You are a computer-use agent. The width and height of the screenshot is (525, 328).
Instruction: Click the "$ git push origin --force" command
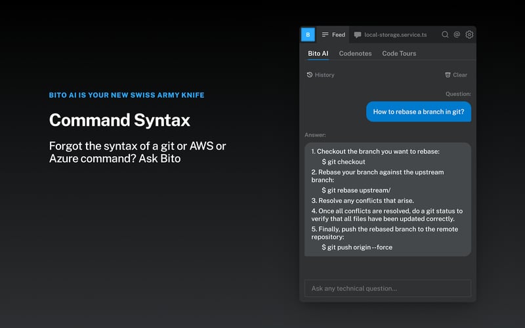pyautogui.click(x=357, y=247)
